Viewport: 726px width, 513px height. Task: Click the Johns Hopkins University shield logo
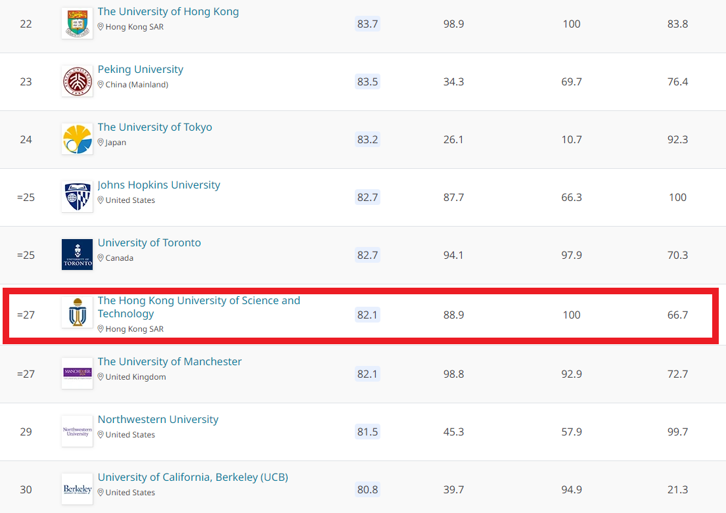tap(77, 197)
